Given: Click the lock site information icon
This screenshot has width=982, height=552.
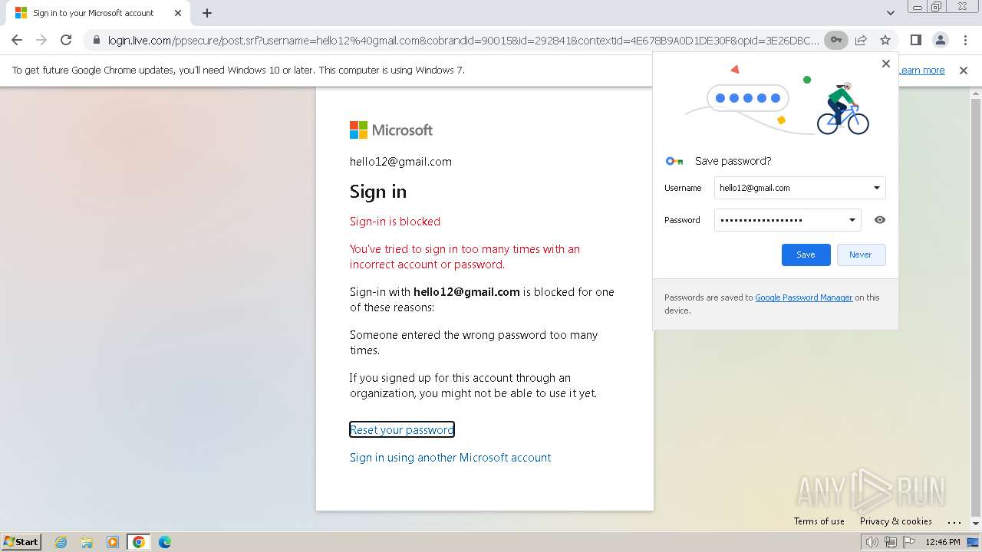Looking at the screenshot, I should (x=96, y=40).
